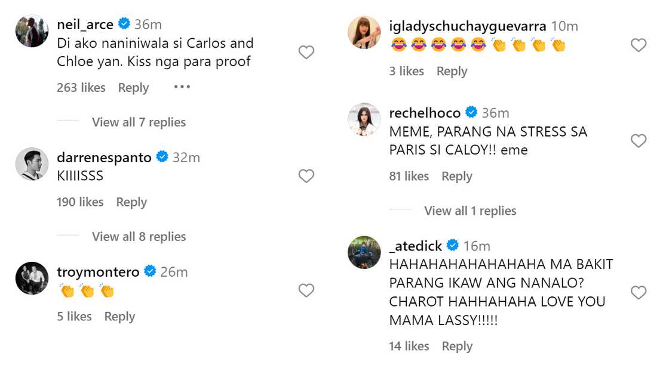
Task: Expand all 7 replies under neil_arce
Action: tap(139, 122)
